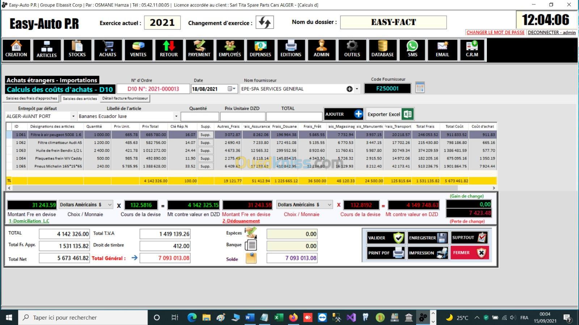Viewport: 579px width, 325px height.
Task: Click the table's horizontal scrollbar right arrow
Action: click(x=494, y=188)
